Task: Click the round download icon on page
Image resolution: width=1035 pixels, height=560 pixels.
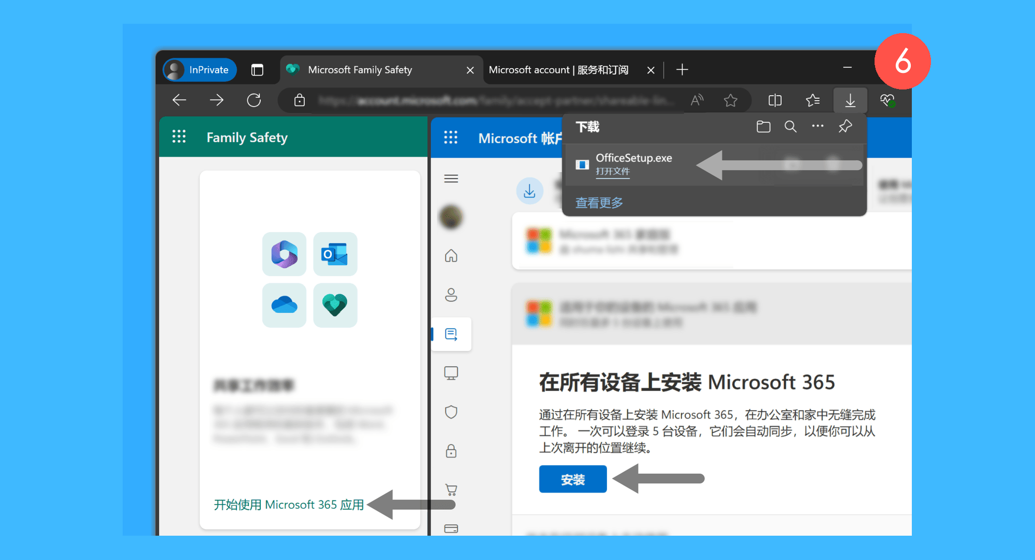Action: [530, 191]
